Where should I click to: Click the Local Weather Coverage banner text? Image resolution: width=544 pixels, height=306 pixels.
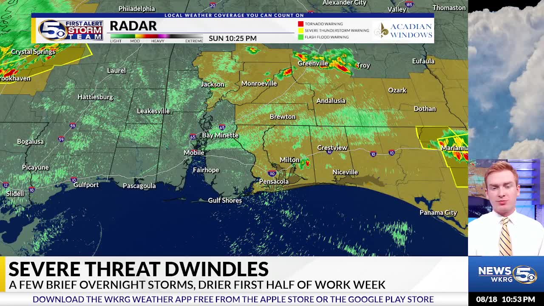(x=234, y=15)
